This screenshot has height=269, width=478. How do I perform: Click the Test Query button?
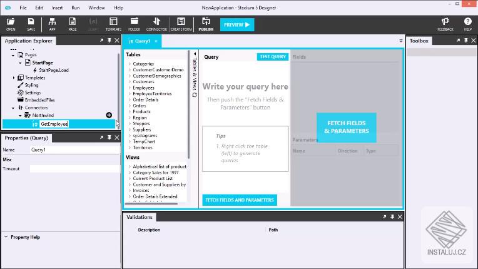pos(273,57)
